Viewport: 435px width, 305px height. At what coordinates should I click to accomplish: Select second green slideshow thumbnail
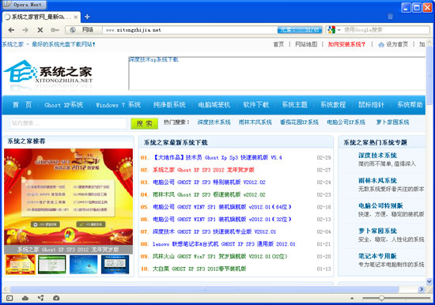tap(52, 265)
